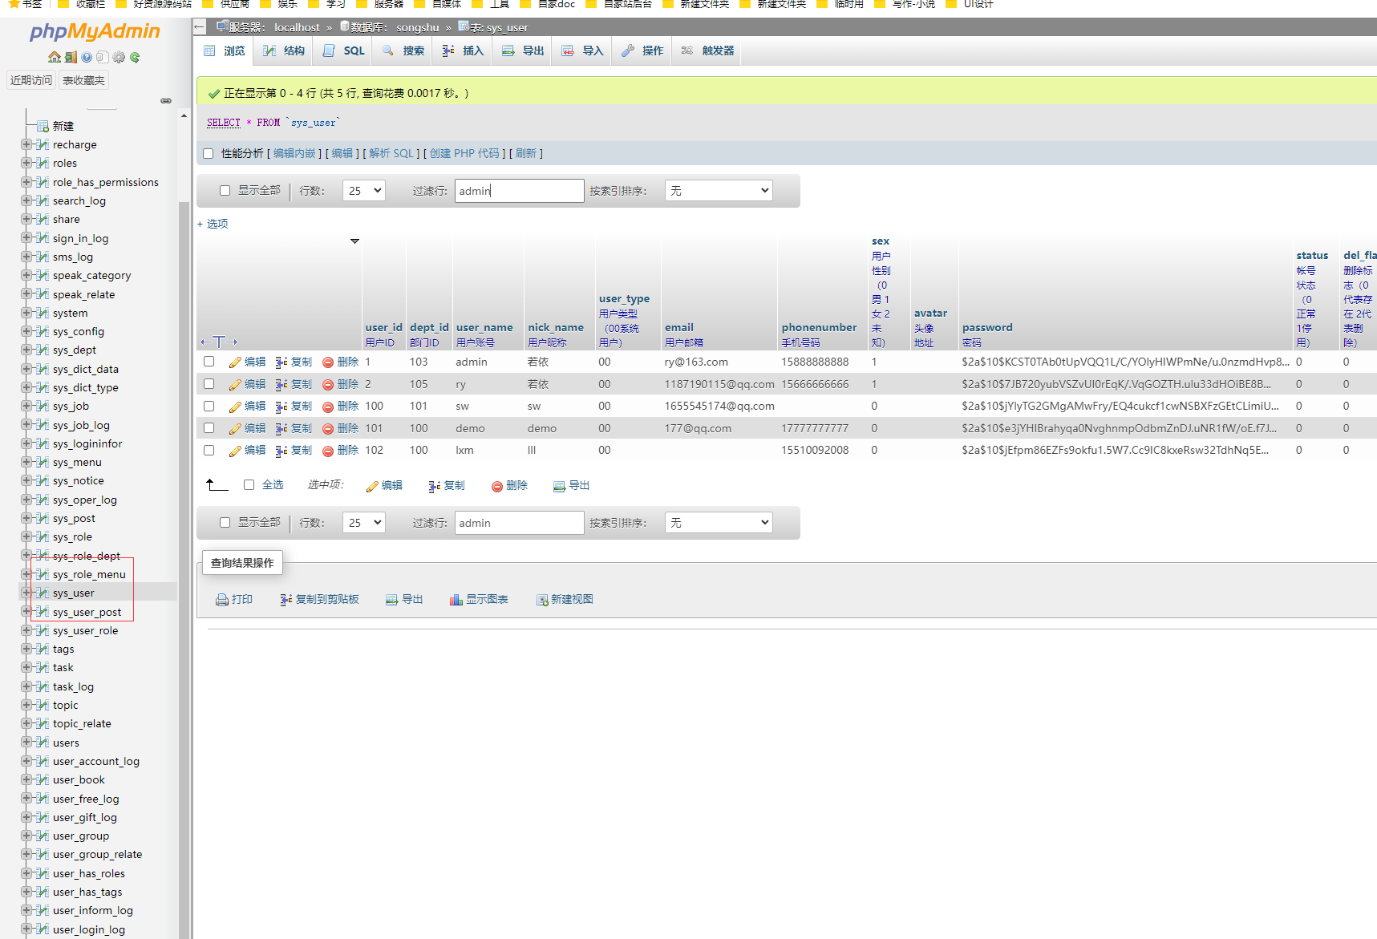Click the copy icon for user ry row
1377x939 pixels.
(x=281, y=385)
